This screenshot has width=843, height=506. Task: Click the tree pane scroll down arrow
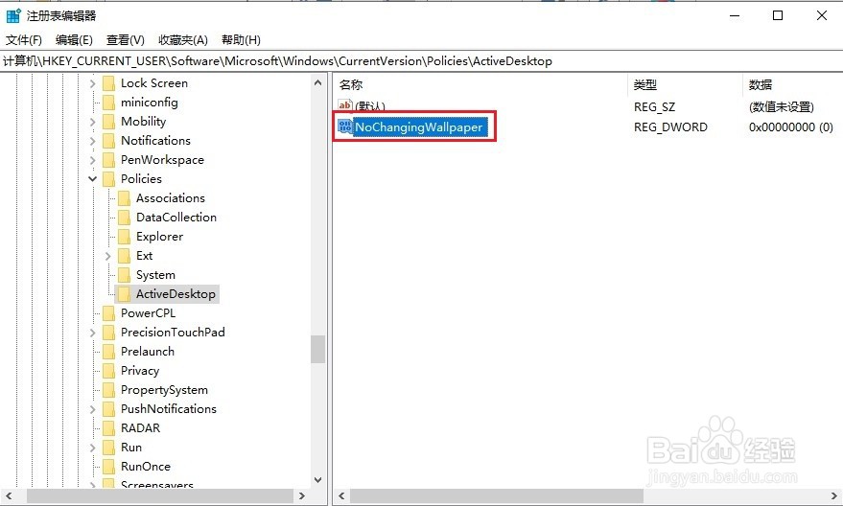click(317, 480)
